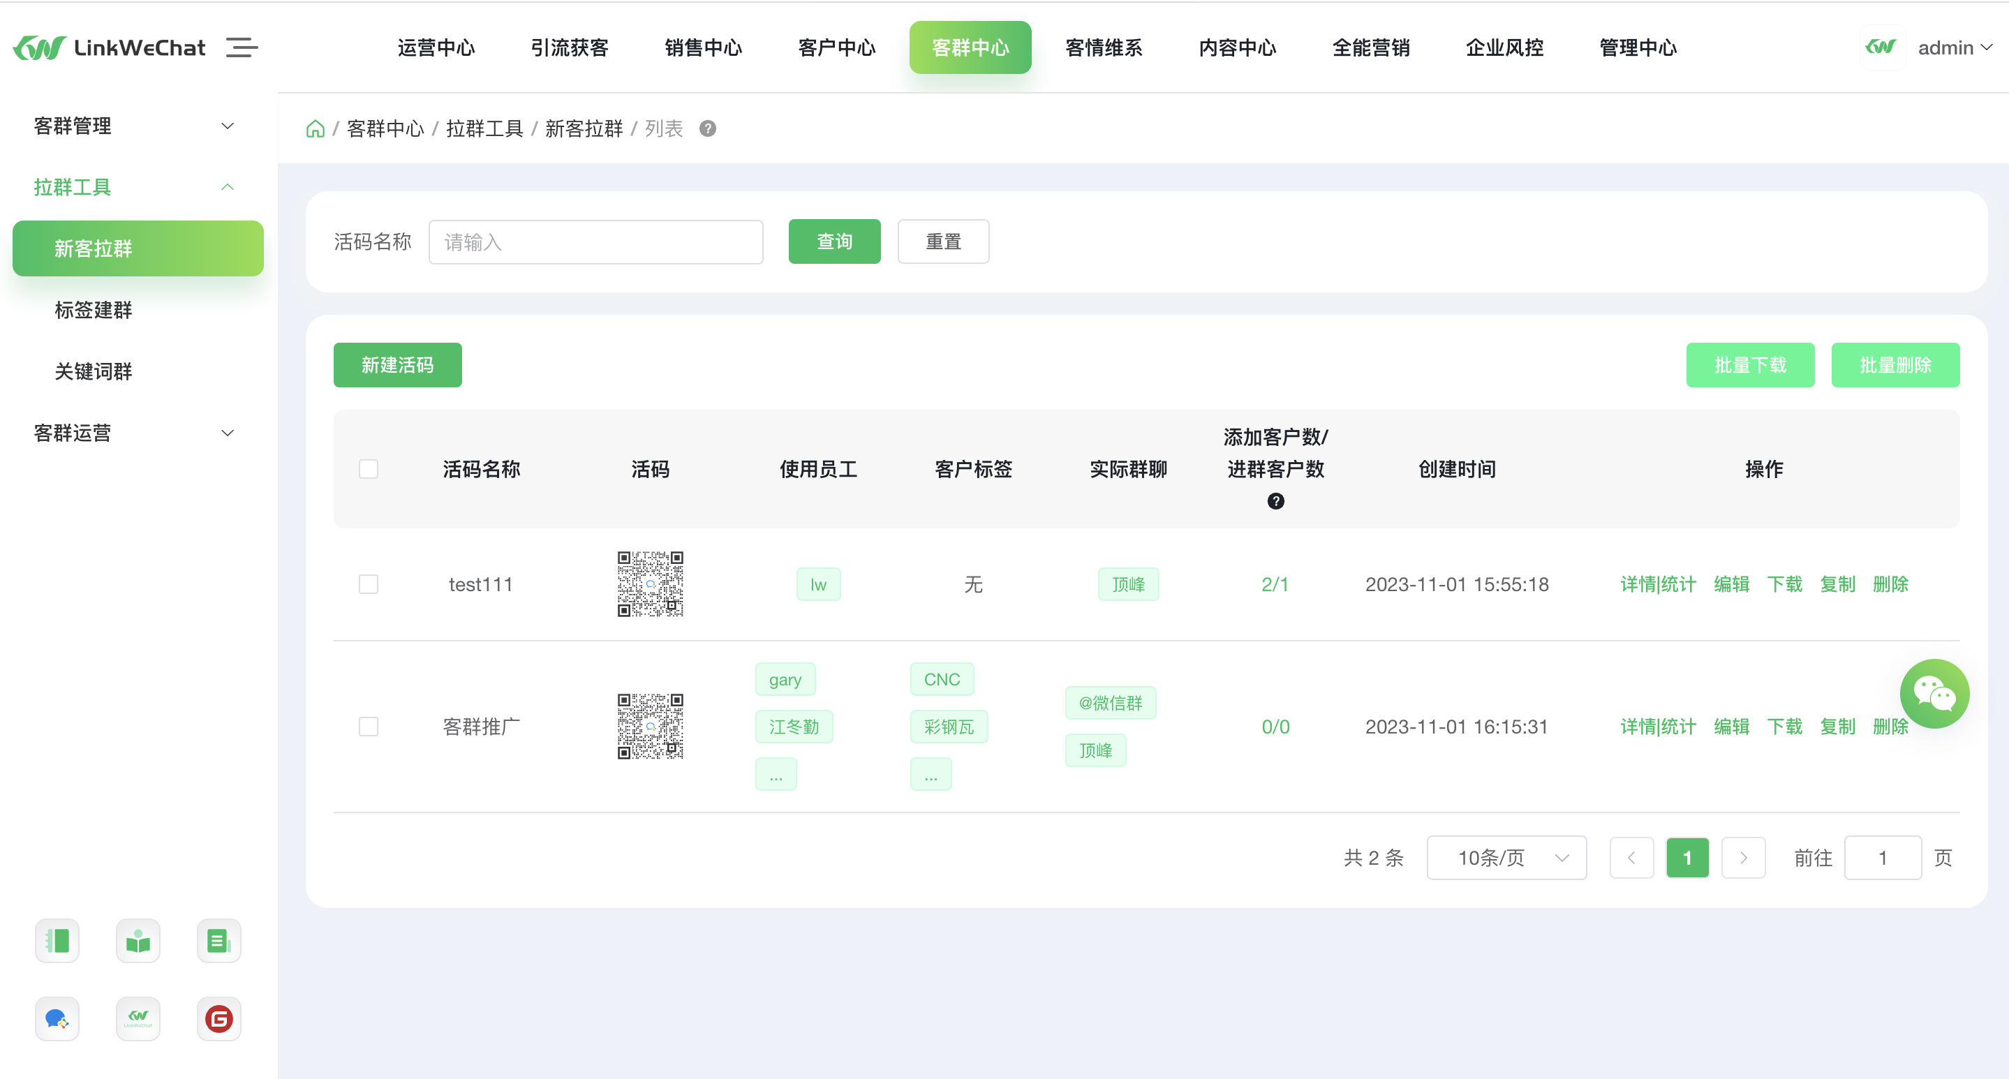Tick the checkbox for test111 row
This screenshot has width=2009, height=1079.
pyautogui.click(x=368, y=584)
